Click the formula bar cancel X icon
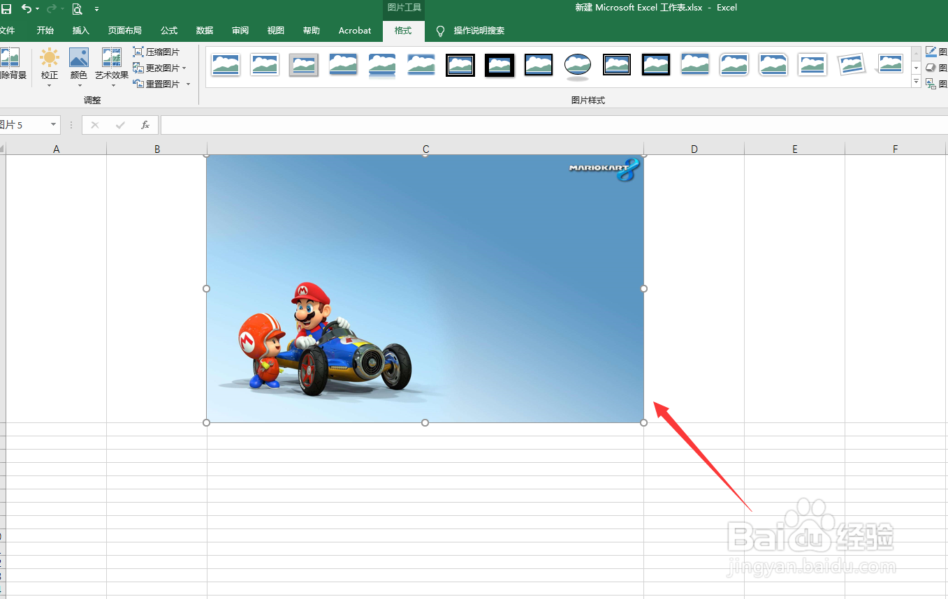Image resolution: width=948 pixels, height=599 pixels. tap(95, 125)
